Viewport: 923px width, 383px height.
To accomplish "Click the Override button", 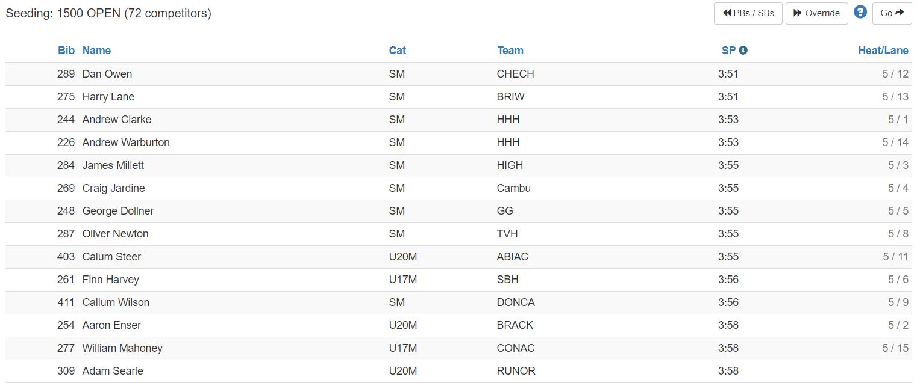I will tap(817, 13).
